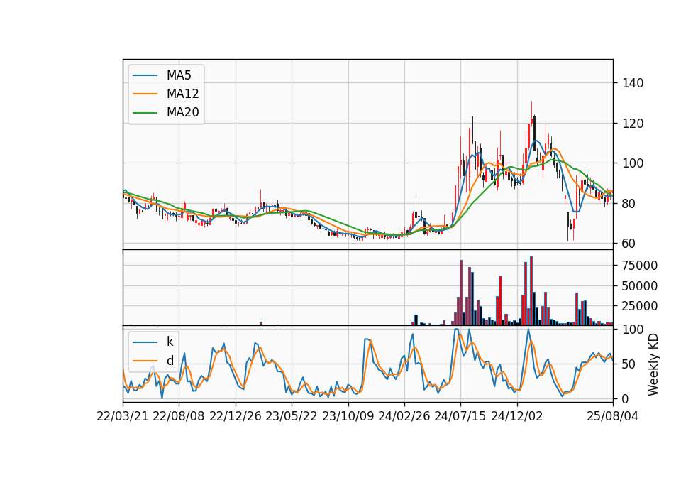This screenshot has height=490, width=681.
Task: Click the 50000 volume axis label
Action: coord(640,286)
